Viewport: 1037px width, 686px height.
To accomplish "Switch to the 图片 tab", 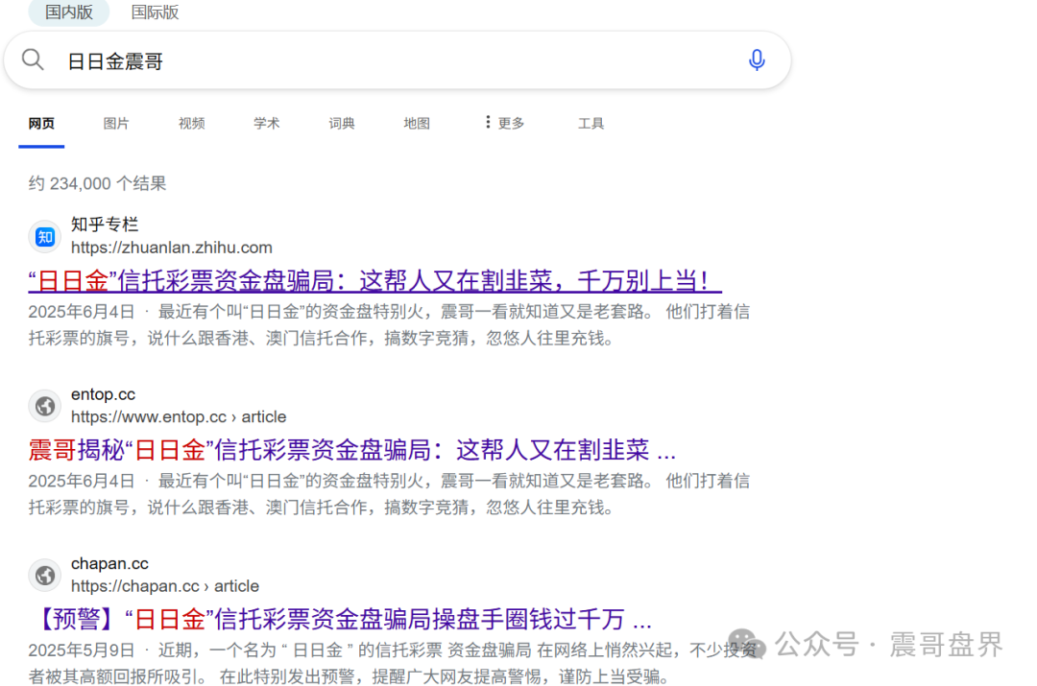I will [x=116, y=124].
